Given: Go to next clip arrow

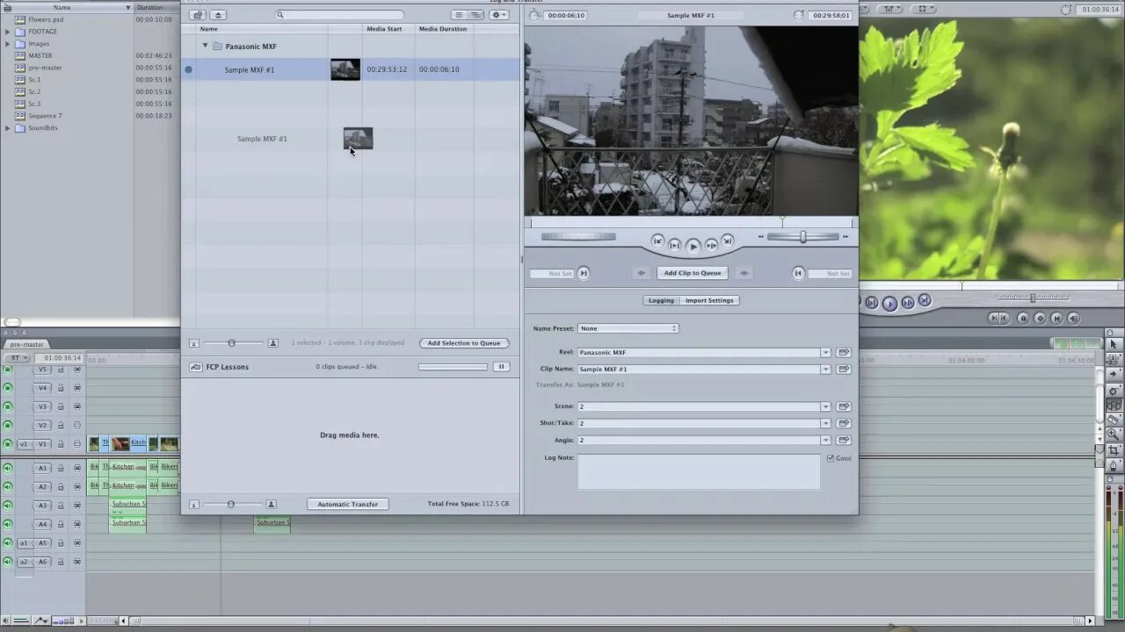Looking at the screenshot, I should pyautogui.click(x=744, y=273).
